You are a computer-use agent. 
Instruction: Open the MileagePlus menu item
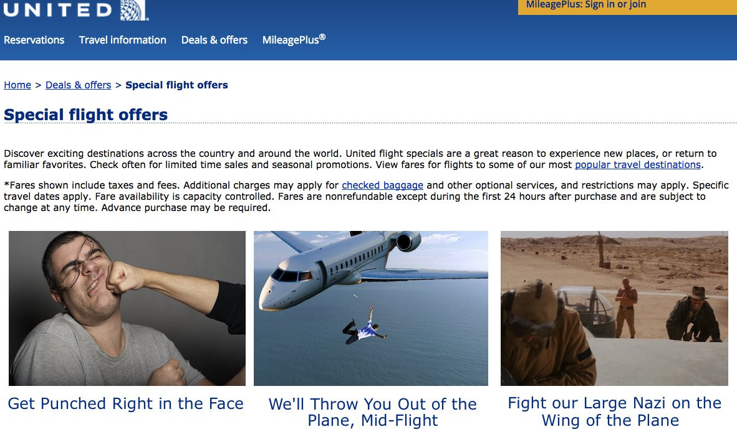pos(294,40)
